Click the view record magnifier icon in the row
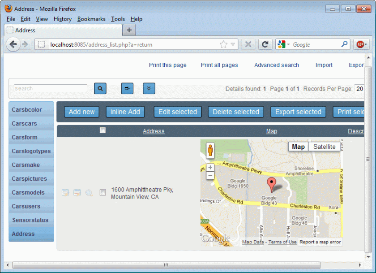Image resolution: width=376 pixels, height=273 pixels. [x=89, y=193]
